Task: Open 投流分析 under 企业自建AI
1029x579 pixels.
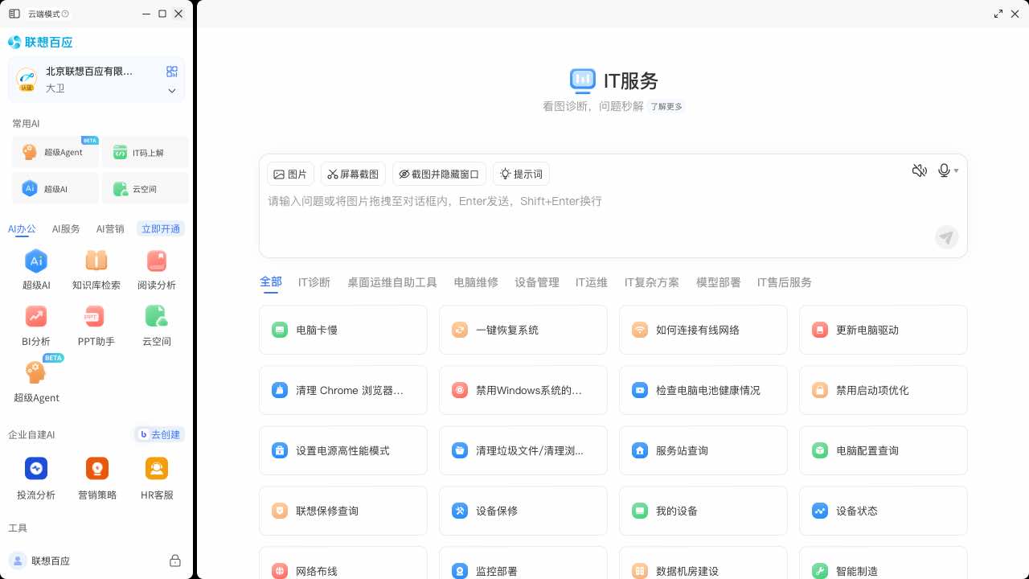Action: coord(36,476)
